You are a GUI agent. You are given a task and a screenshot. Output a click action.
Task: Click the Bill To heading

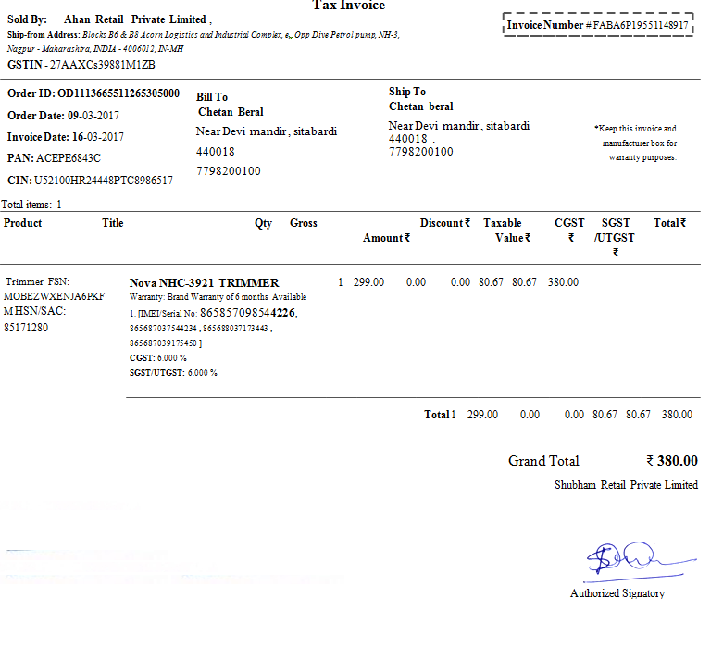(212, 97)
